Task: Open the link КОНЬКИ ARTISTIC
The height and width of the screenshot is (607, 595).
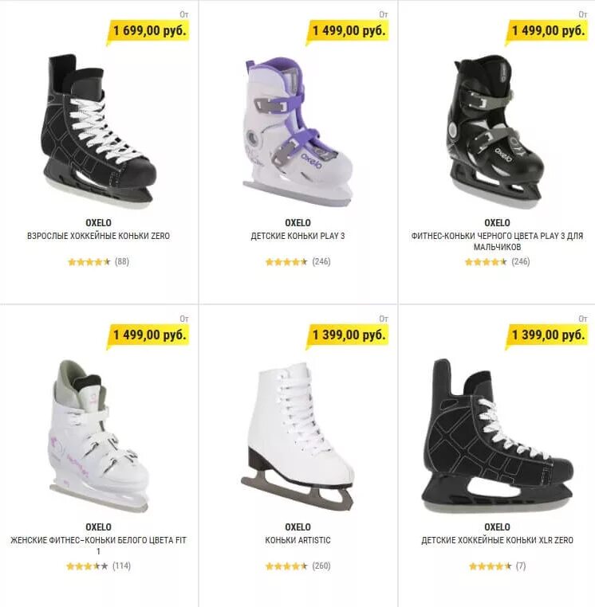Action: pyautogui.click(x=297, y=540)
